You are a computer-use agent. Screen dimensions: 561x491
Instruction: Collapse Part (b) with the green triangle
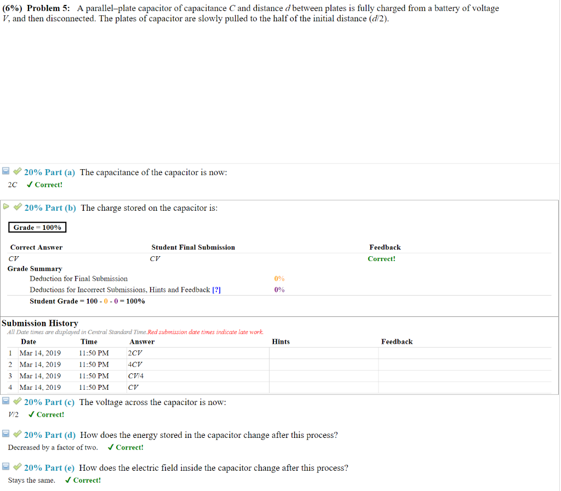pos(6,206)
